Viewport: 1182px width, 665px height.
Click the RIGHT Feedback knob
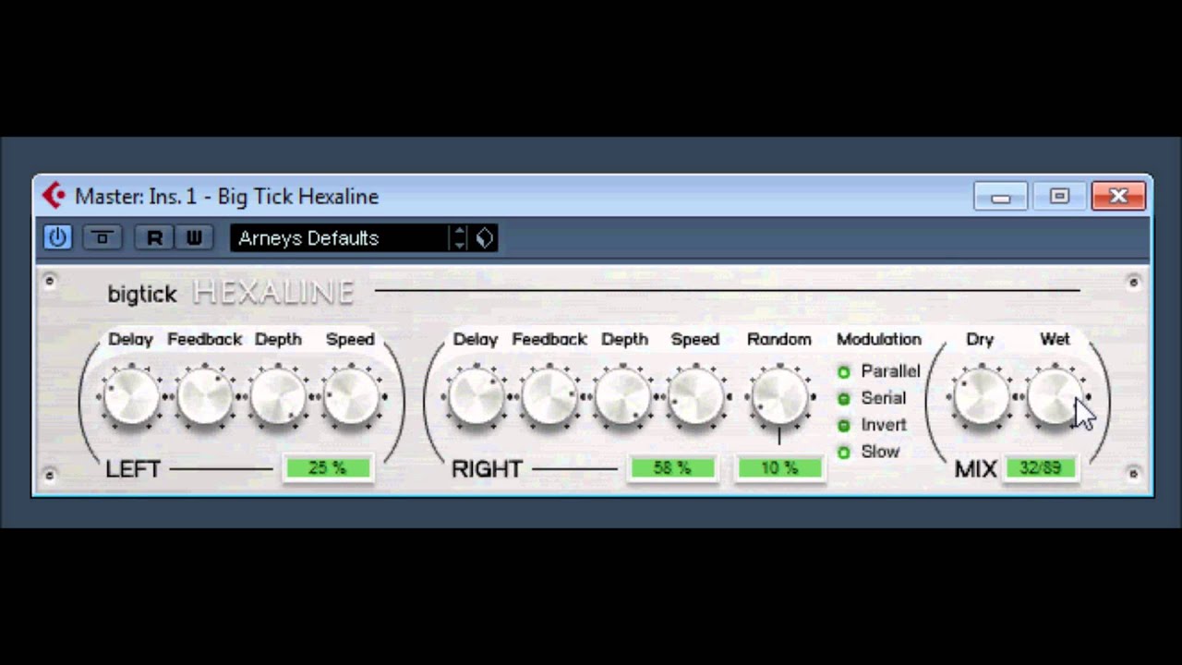pos(549,396)
